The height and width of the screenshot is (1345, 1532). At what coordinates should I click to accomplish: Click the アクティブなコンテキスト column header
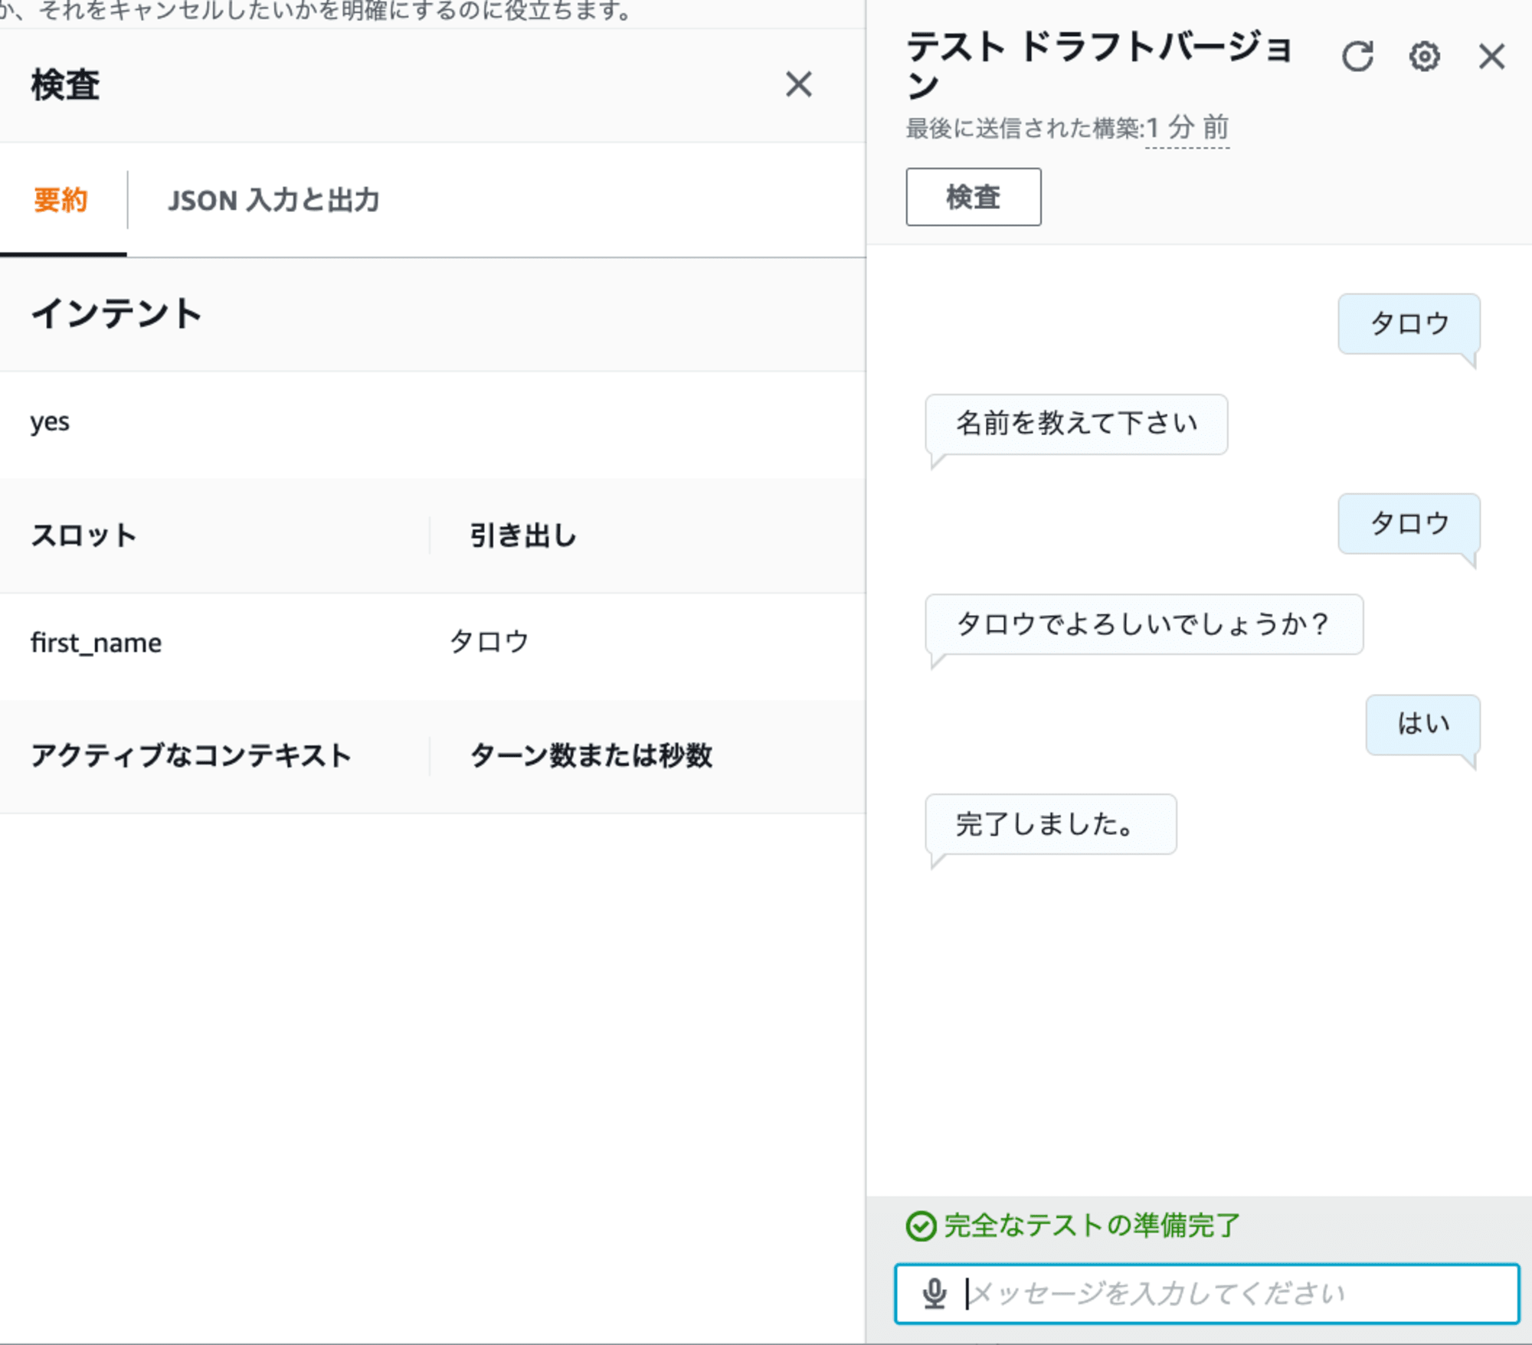point(191,755)
